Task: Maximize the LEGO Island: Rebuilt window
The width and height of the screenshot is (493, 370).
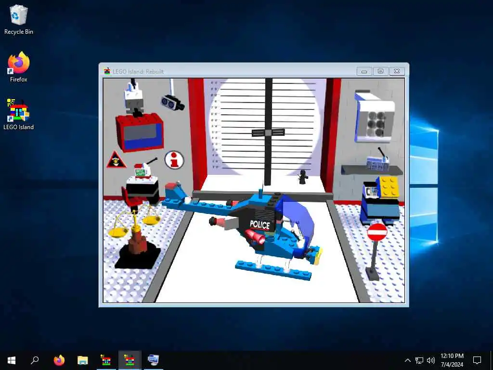Action: pos(380,71)
